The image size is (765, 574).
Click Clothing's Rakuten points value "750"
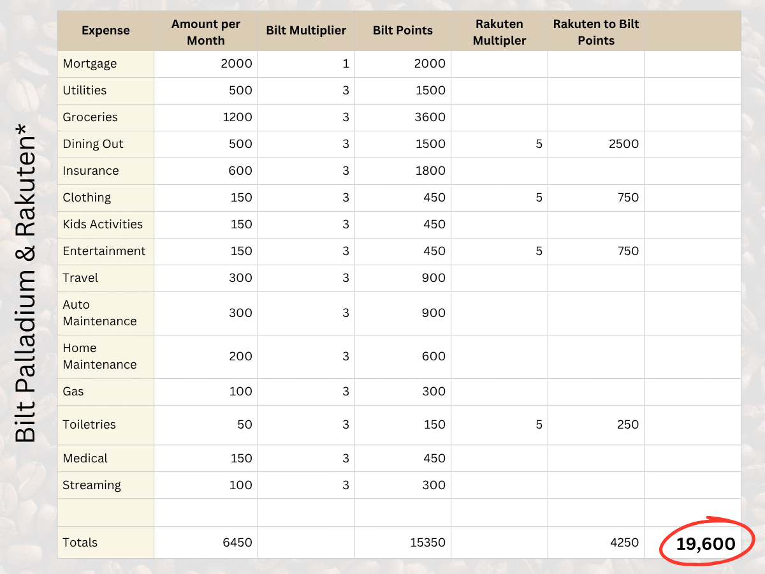pos(628,198)
